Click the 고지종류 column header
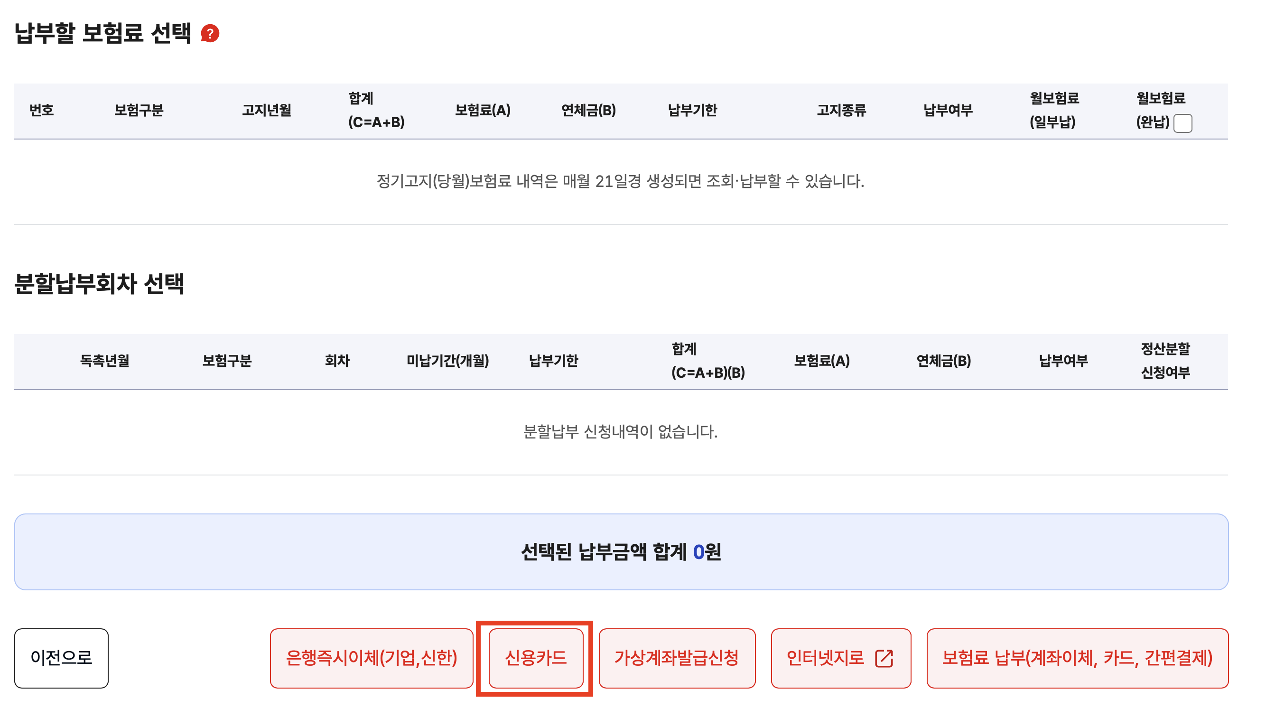1266x727 pixels. [x=841, y=111]
